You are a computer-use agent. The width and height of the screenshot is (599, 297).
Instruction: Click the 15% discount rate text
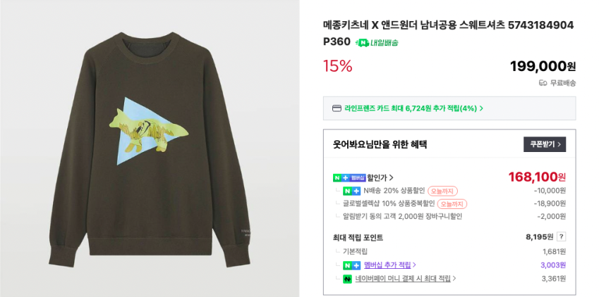337,66
